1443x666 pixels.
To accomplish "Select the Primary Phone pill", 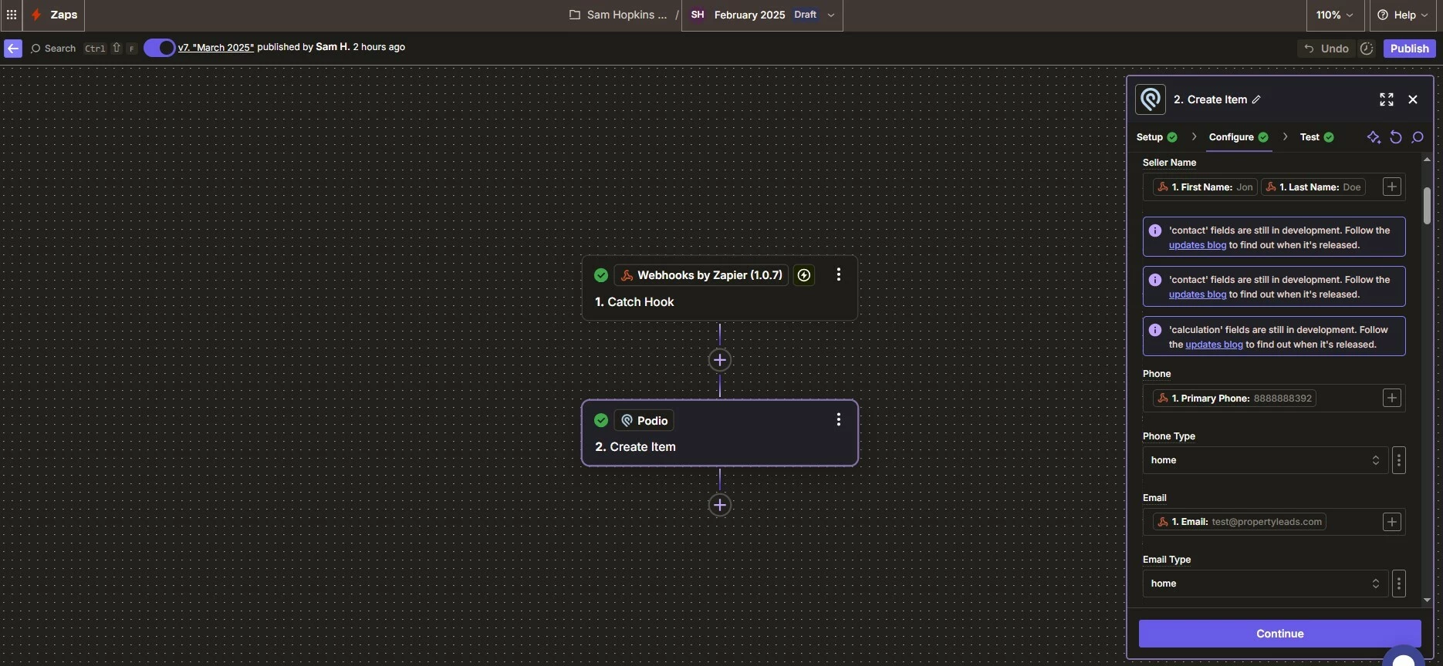I will (x=1234, y=399).
